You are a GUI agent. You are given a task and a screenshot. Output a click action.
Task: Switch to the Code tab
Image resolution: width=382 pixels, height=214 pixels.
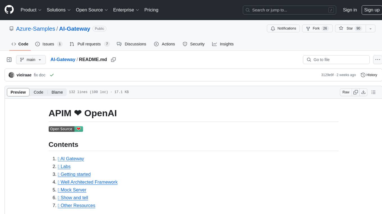(x=20, y=44)
